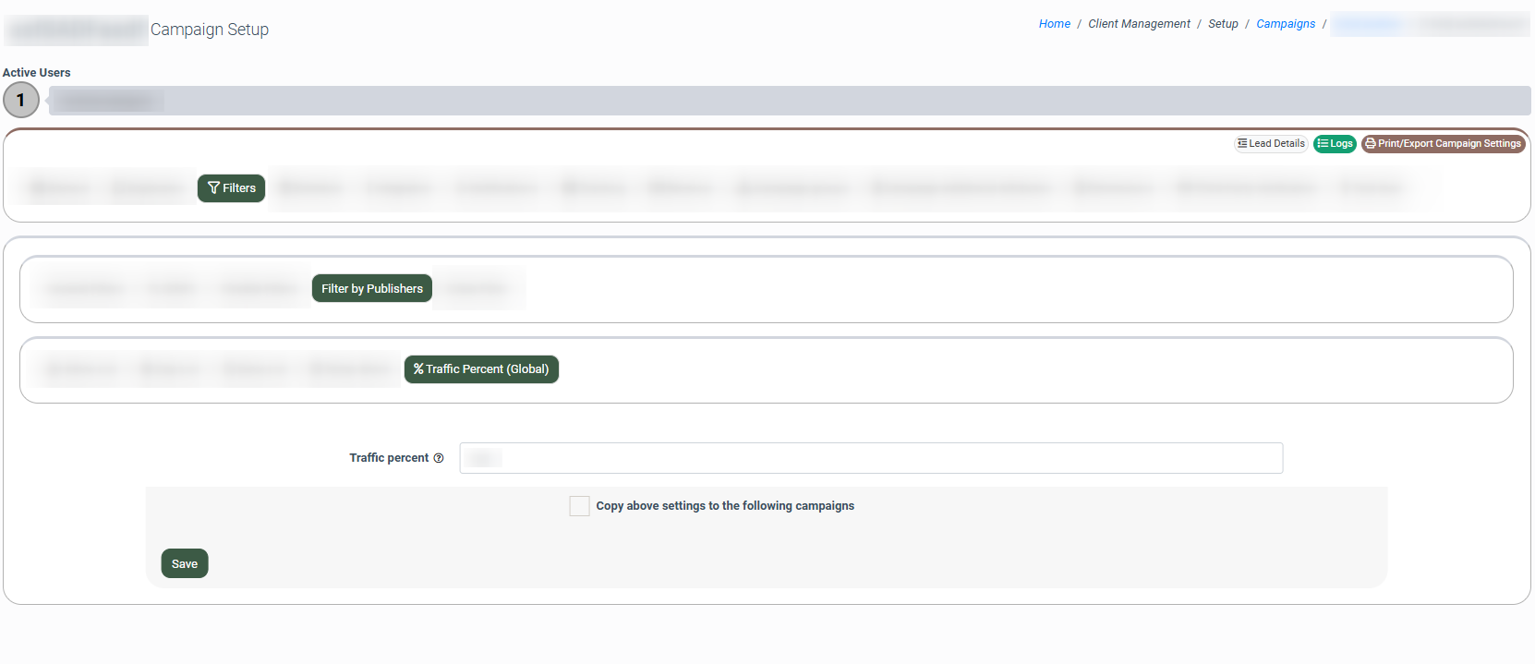The height and width of the screenshot is (664, 1535).
Task: Focus the Traffic percent input field
Action: [870, 458]
